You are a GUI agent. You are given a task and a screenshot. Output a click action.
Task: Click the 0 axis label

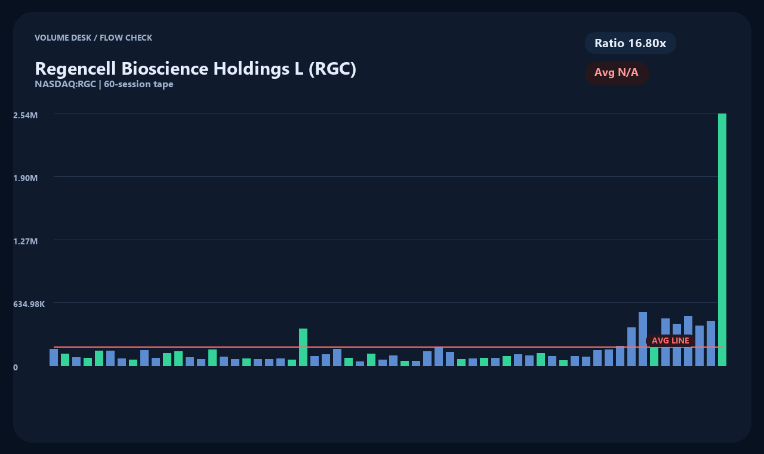click(16, 367)
